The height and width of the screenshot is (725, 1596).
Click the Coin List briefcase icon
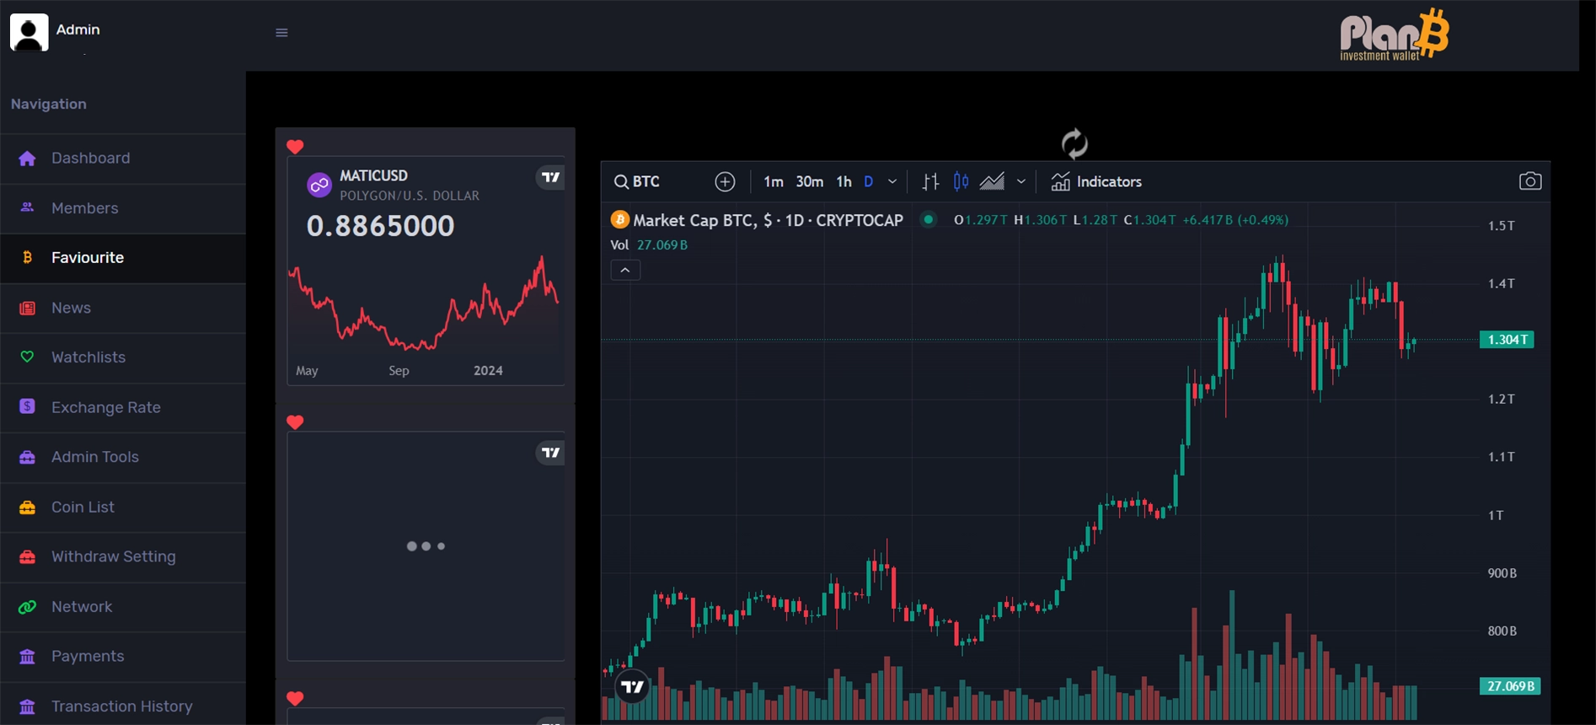coord(27,508)
